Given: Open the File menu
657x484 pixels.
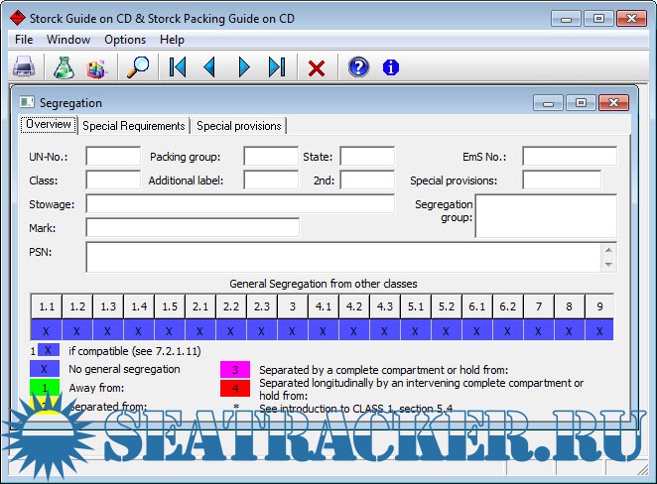Looking at the screenshot, I should tap(24, 40).
